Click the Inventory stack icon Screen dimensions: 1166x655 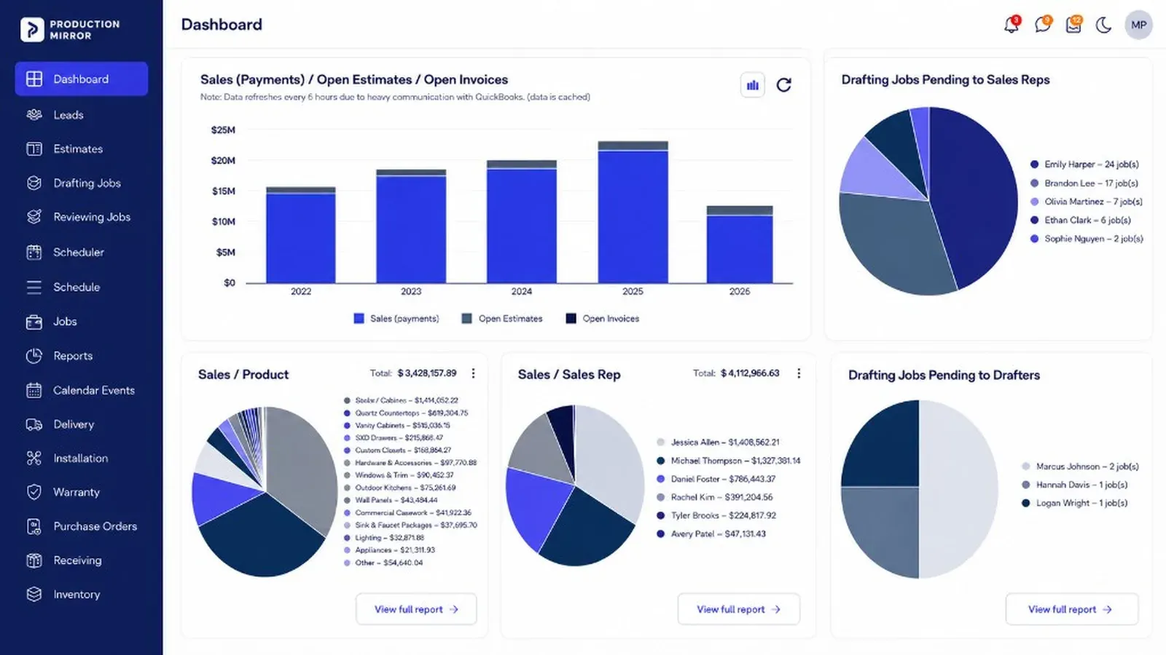point(34,595)
